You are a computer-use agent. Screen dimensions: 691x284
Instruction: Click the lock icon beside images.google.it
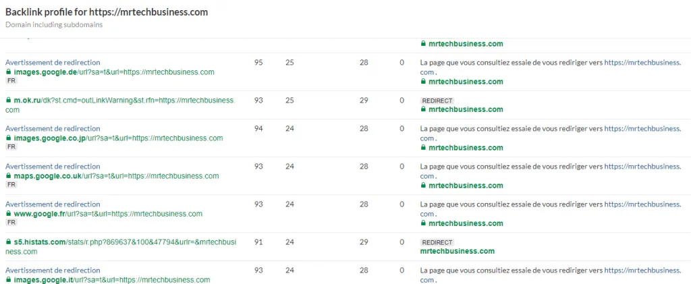(x=8, y=279)
